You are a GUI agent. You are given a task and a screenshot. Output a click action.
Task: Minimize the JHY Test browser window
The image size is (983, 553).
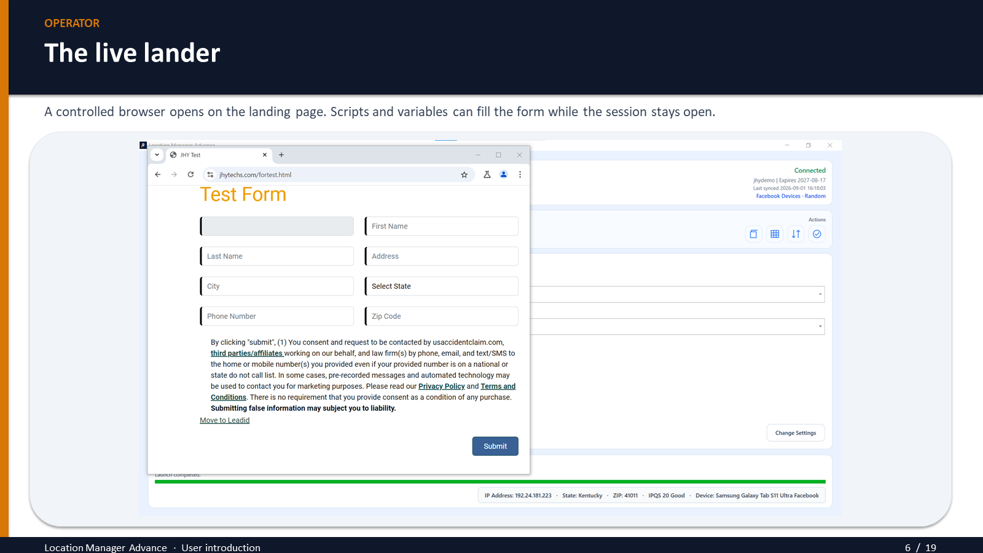(x=478, y=155)
